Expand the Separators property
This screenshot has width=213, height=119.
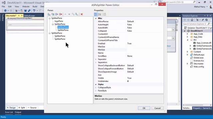click(96, 62)
